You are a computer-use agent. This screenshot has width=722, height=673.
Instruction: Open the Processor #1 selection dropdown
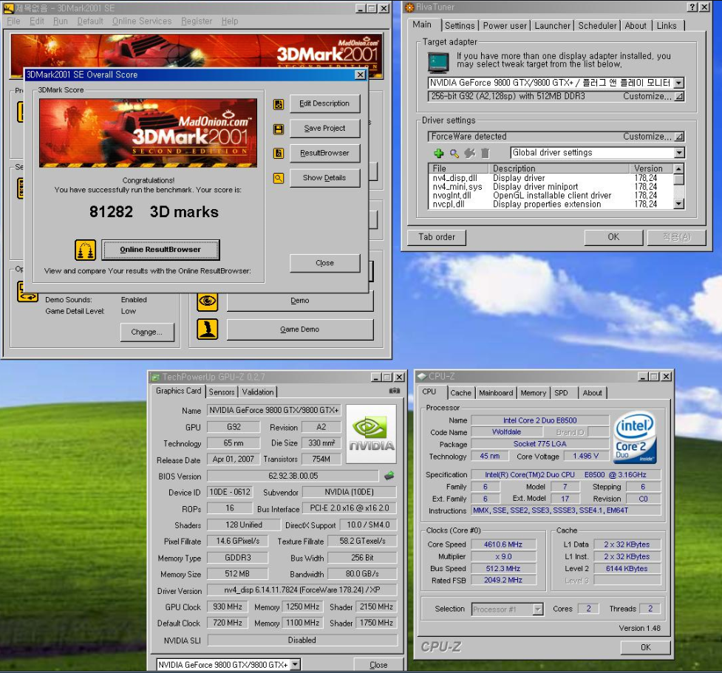point(538,609)
